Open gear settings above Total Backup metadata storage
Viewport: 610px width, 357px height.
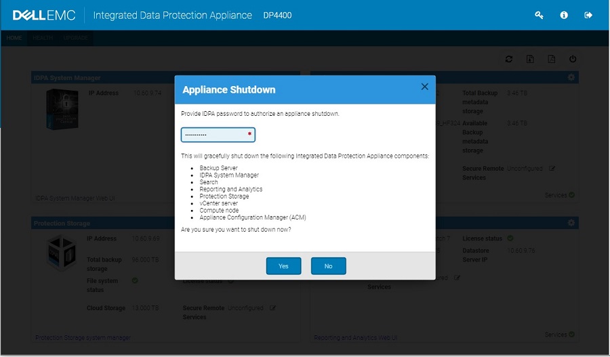coord(571,78)
